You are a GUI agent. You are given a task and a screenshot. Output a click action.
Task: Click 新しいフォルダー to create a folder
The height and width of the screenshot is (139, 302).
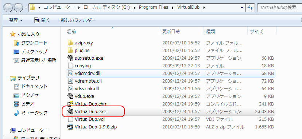78,20
